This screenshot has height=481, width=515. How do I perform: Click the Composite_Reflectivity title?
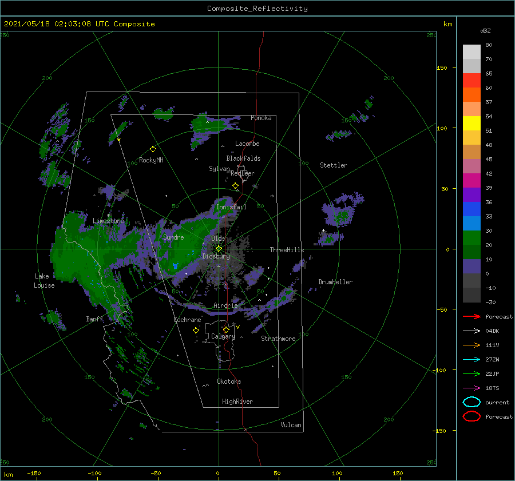coord(257,9)
